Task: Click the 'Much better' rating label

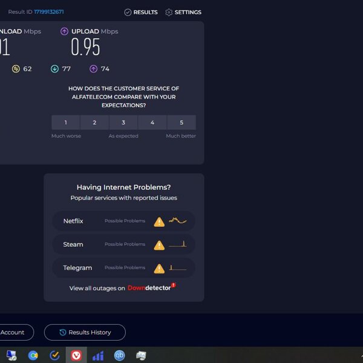Action: click(x=181, y=136)
